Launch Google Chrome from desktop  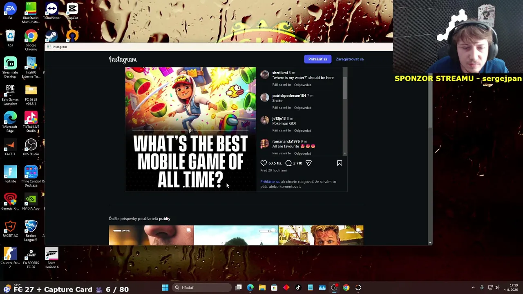pos(31,40)
